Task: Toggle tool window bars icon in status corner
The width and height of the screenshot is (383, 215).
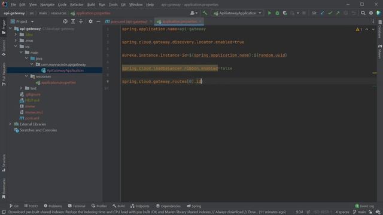Action: point(4,212)
